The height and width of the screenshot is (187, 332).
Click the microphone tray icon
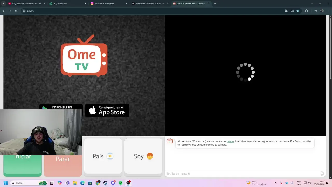292,183
